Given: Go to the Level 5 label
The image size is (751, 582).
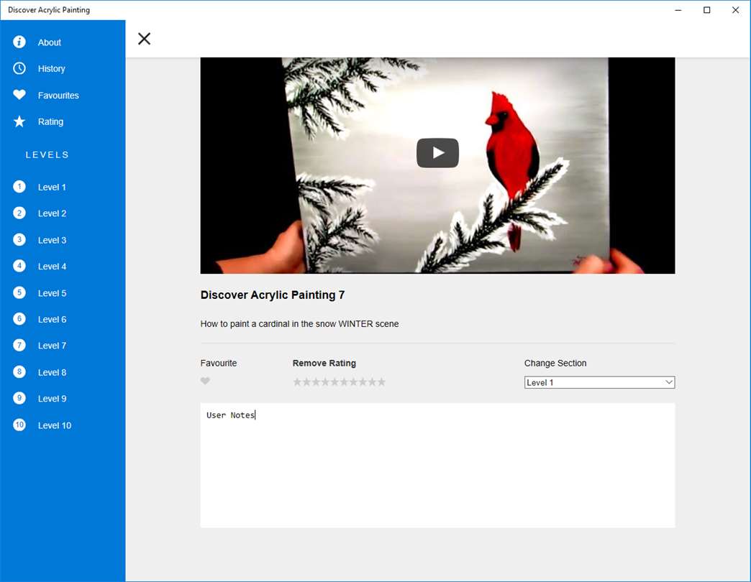Looking at the screenshot, I should [53, 292].
